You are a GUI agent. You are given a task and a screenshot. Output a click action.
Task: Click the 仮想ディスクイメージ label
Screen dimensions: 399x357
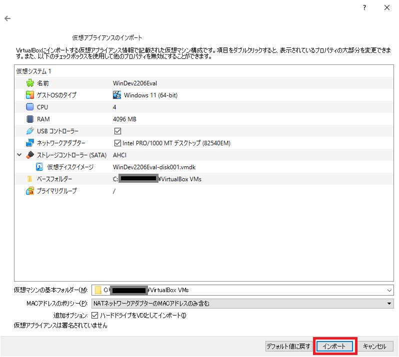coord(70,167)
